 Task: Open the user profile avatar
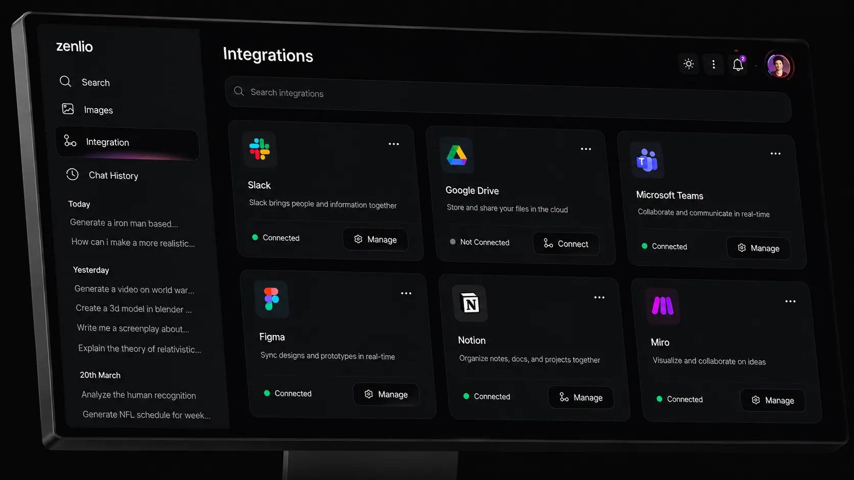779,66
